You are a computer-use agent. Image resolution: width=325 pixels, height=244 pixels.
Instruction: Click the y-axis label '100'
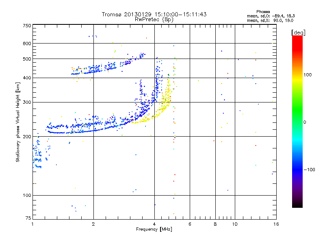click(x=27, y=196)
